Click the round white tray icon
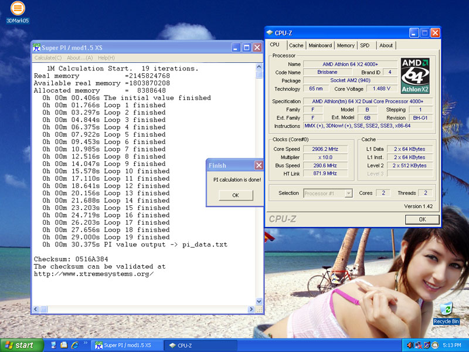 pyautogui.click(x=435, y=346)
